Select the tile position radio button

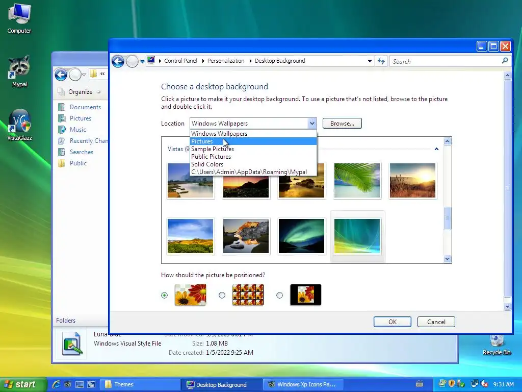(x=222, y=296)
